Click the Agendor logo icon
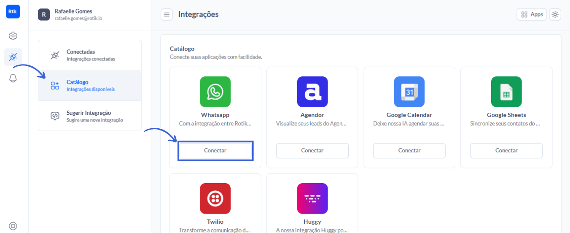This screenshot has width=570, height=233. point(312,92)
